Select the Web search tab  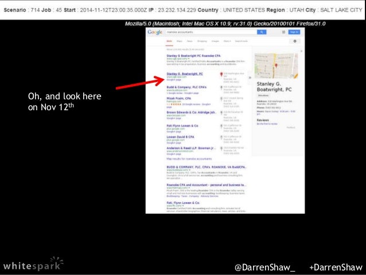(x=169, y=41)
